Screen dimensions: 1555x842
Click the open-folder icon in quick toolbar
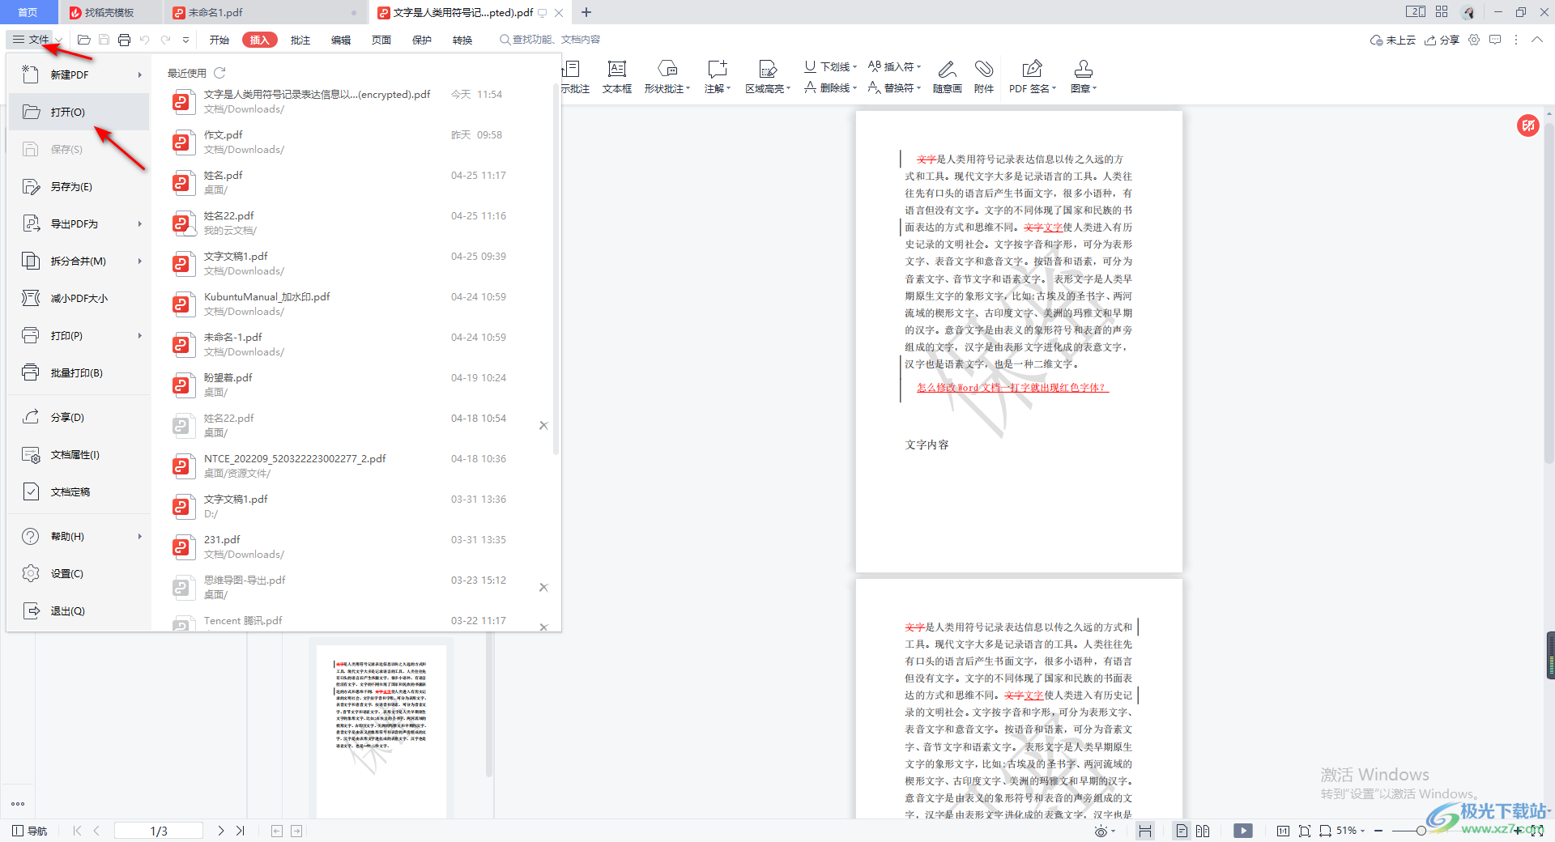(x=83, y=40)
